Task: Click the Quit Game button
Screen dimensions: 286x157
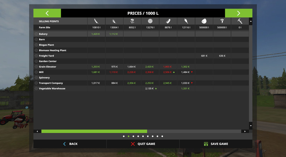Action: 143,144
